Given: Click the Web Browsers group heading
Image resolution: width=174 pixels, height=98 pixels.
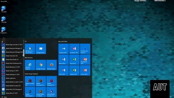Looking at the screenshot, I should (x=29, y=58).
